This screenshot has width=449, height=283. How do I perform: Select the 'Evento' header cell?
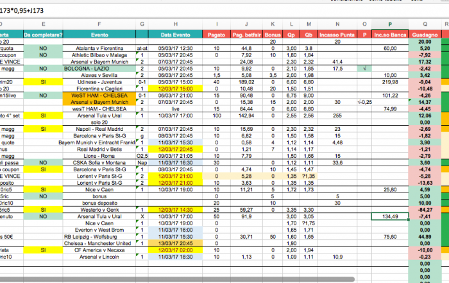(99, 35)
